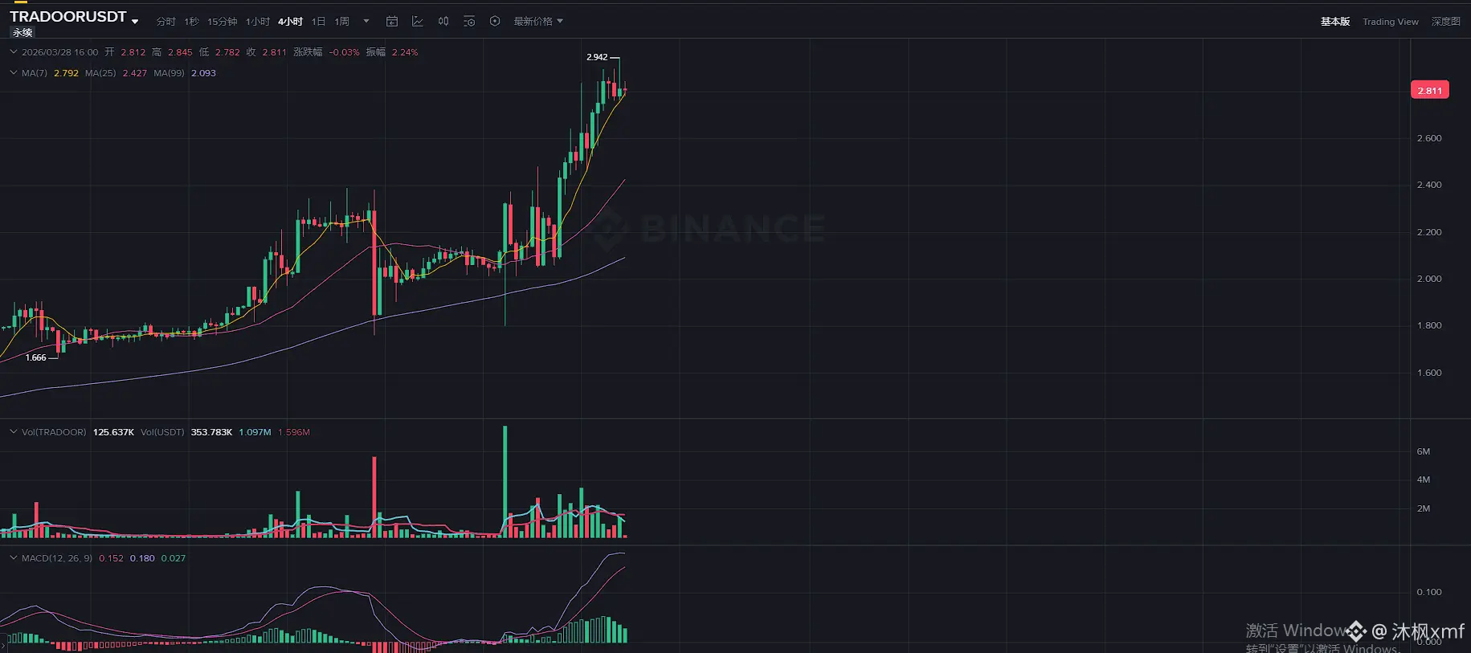Click the 涨跌幅 value -0.03%
Screen dimensions: 1471x653
click(345, 52)
